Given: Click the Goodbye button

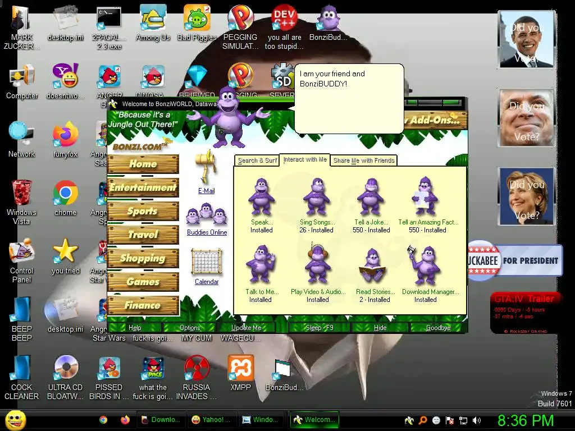Looking at the screenshot, I should (438, 327).
